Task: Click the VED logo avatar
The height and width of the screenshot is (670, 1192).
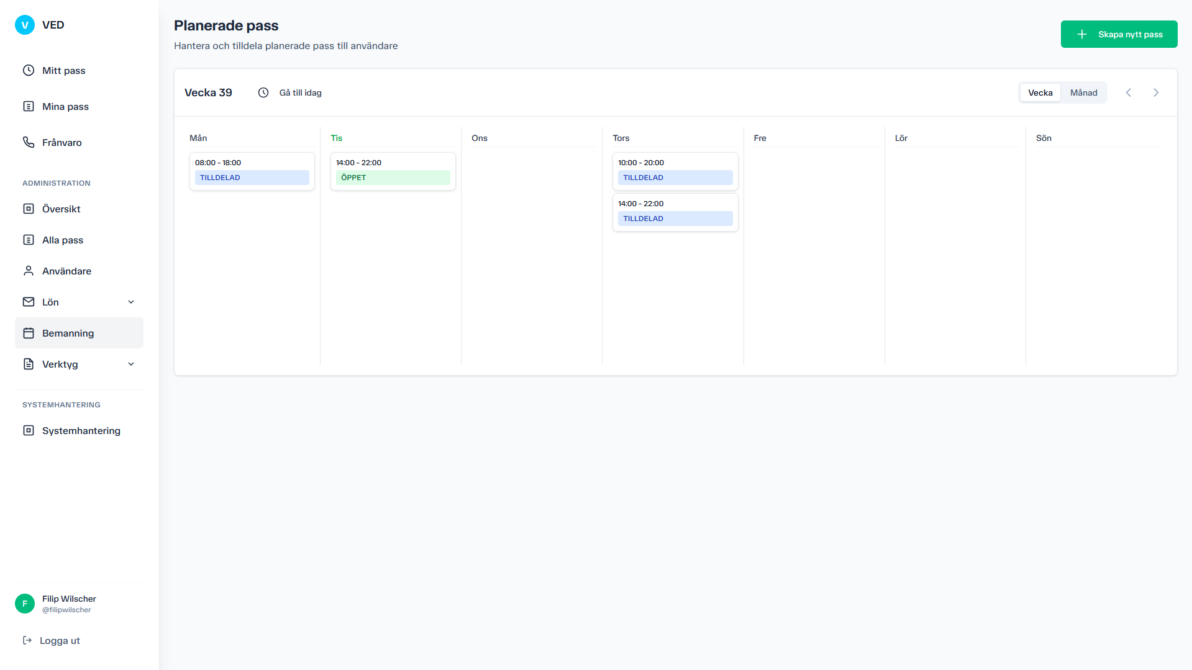Action: (x=25, y=25)
